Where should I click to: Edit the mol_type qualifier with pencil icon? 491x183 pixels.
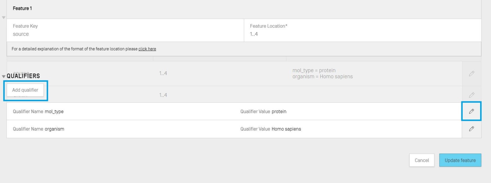coord(471,111)
